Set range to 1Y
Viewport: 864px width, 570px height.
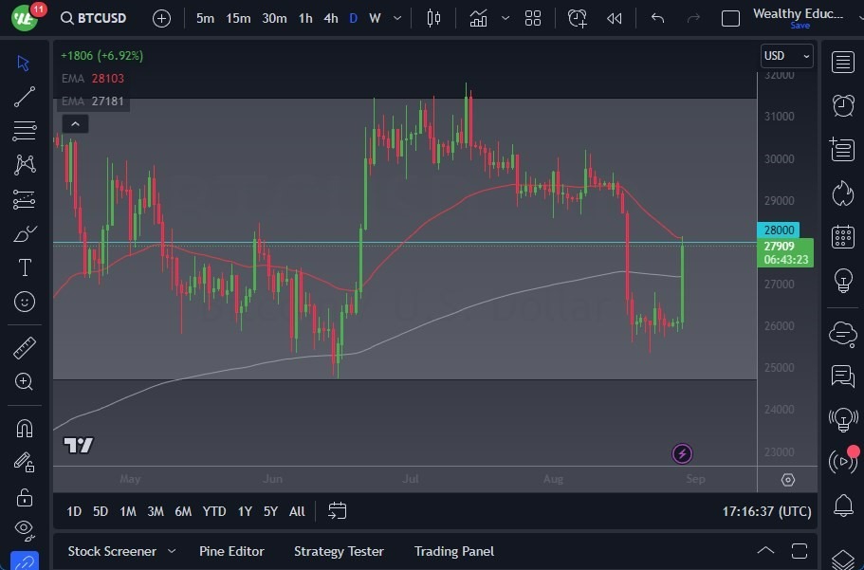click(x=244, y=511)
